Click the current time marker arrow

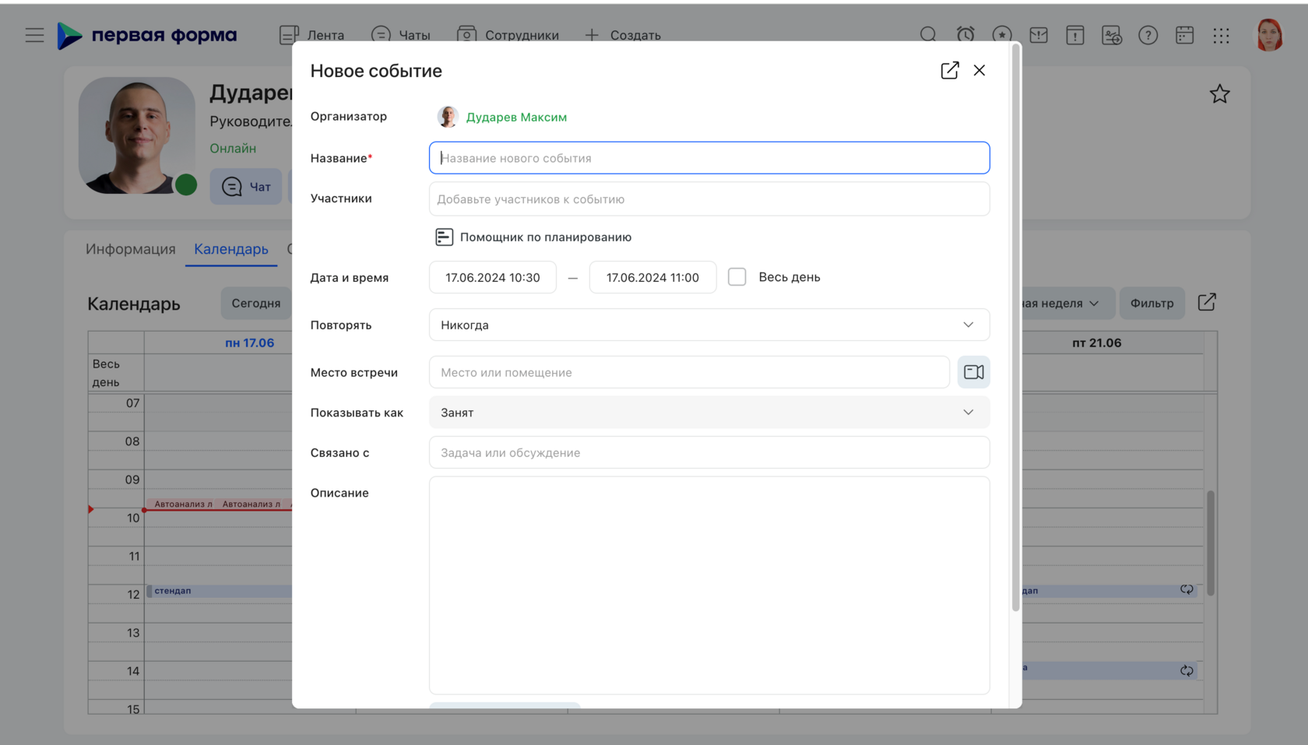pos(90,509)
